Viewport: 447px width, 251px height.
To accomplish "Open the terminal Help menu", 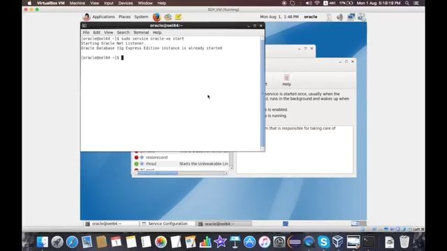I will pyautogui.click(x=156, y=33).
